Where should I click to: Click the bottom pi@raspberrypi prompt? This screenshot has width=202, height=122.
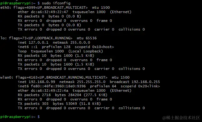(x=20, y=117)
